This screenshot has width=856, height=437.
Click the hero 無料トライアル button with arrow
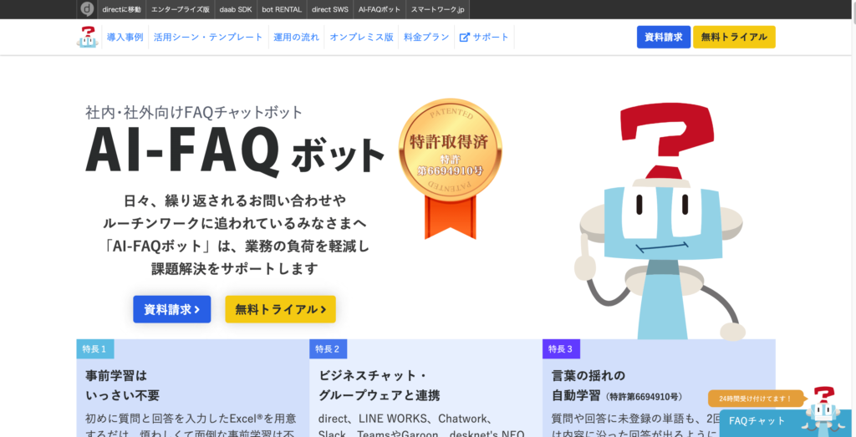(x=281, y=309)
